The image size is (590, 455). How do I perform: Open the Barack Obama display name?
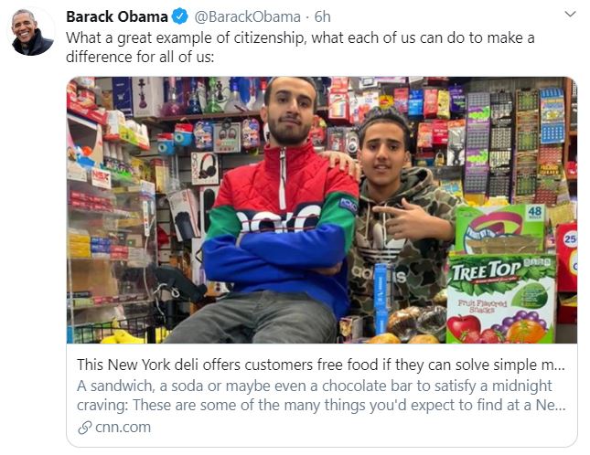117,16
